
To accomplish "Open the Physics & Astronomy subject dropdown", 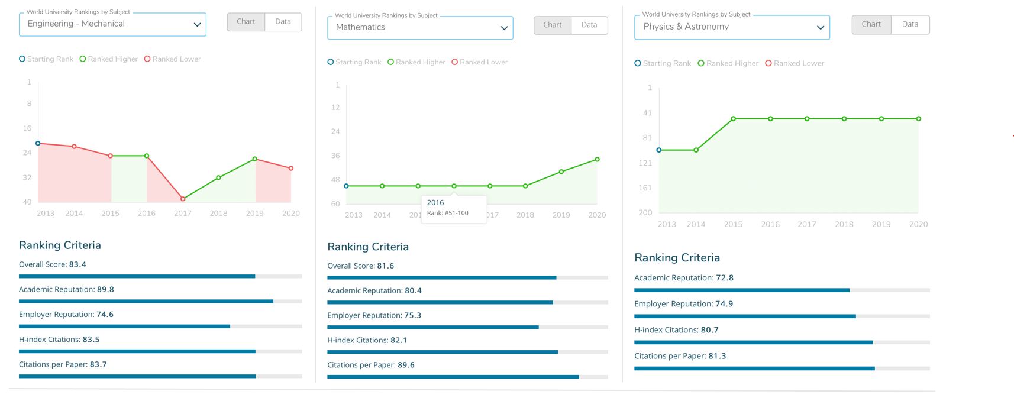I will (x=732, y=27).
